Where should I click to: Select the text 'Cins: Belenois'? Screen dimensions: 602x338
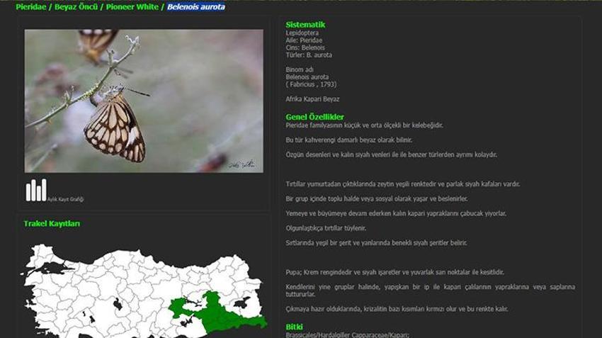pos(305,47)
